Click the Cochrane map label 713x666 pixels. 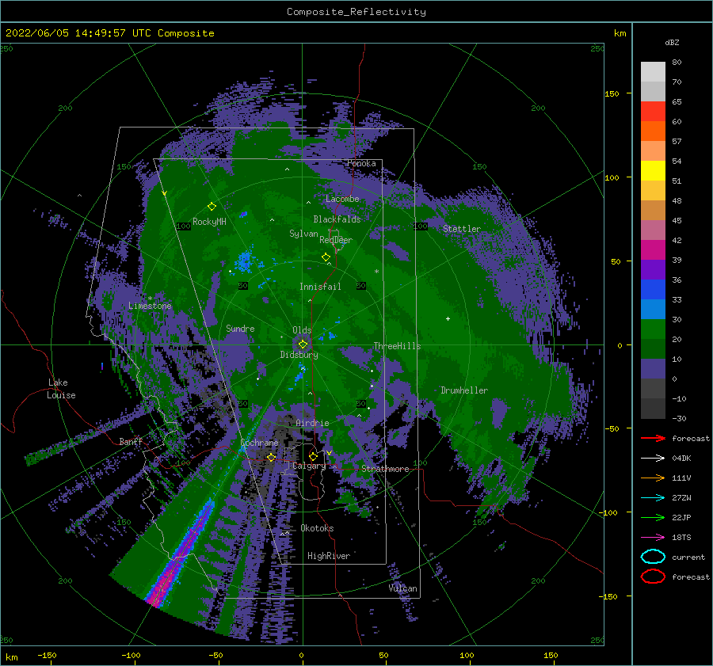(x=259, y=443)
